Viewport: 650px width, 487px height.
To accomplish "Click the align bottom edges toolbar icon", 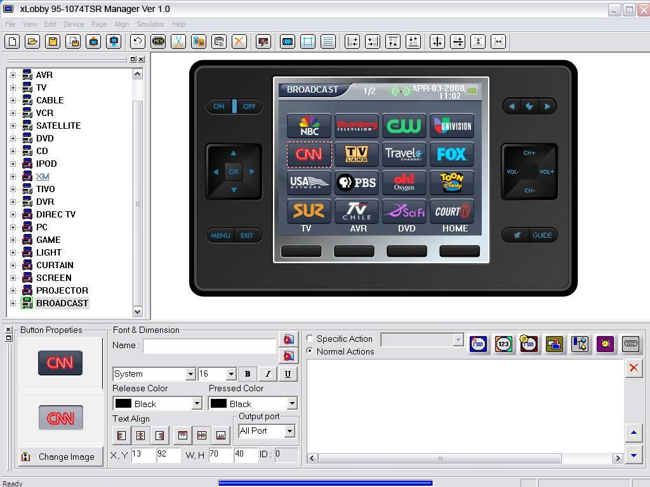I will pos(413,41).
